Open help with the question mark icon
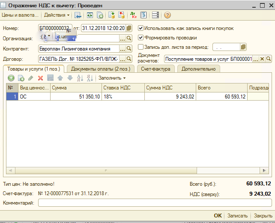This screenshot has width=275, height=223. (167, 15)
